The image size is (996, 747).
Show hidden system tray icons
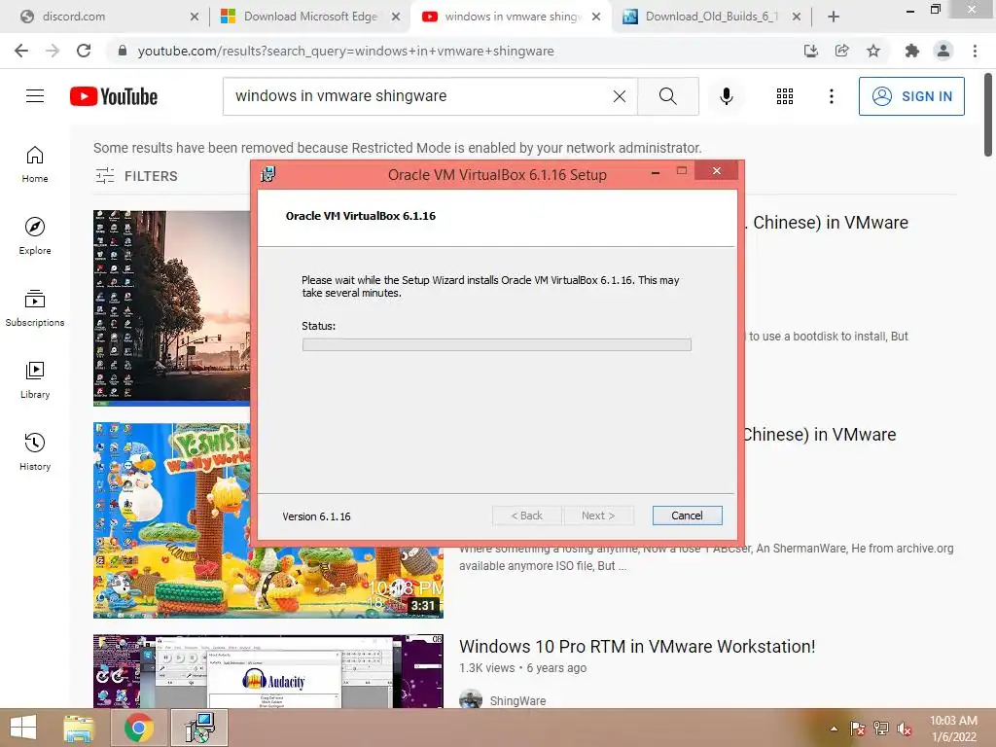pyautogui.click(x=834, y=729)
